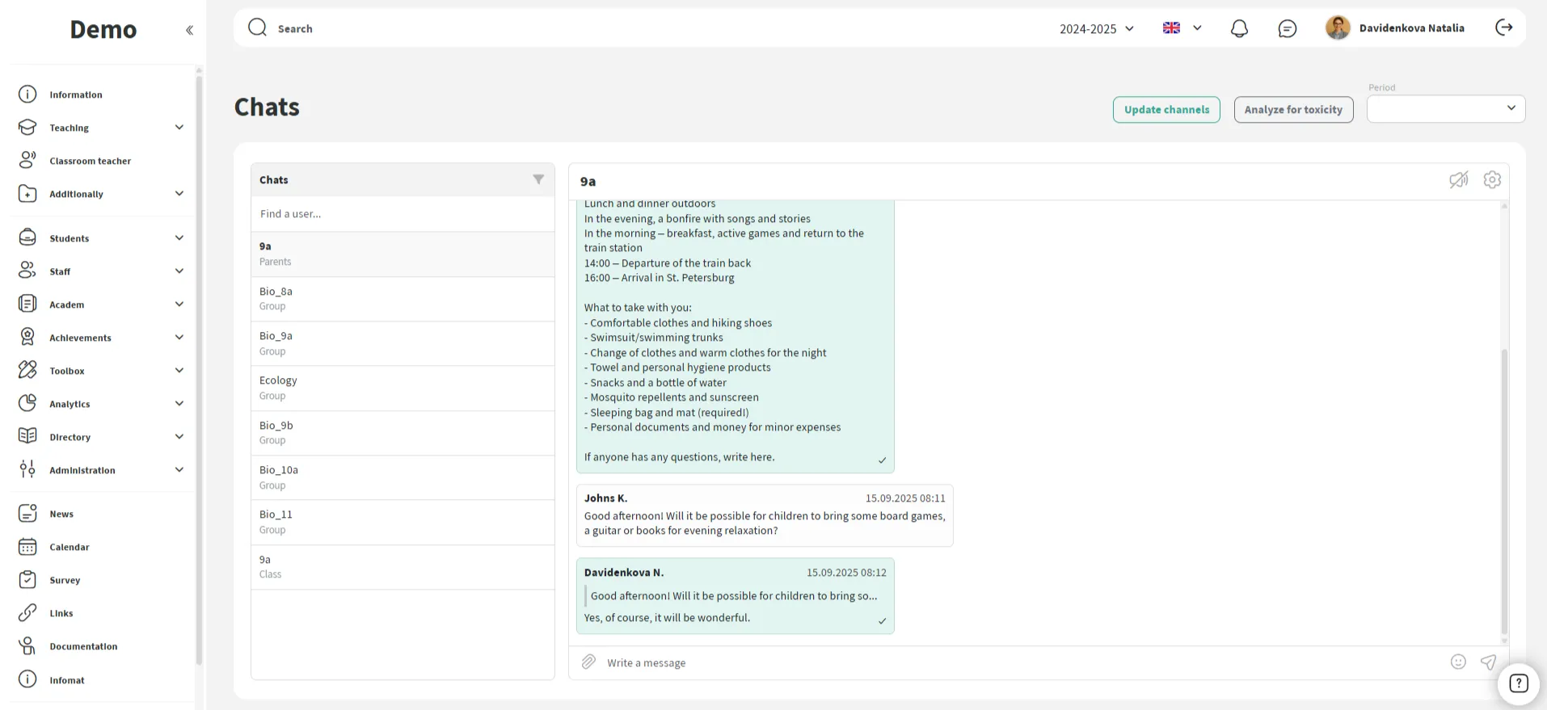
Task: Filter chats using the funnel icon
Action: [538, 179]
